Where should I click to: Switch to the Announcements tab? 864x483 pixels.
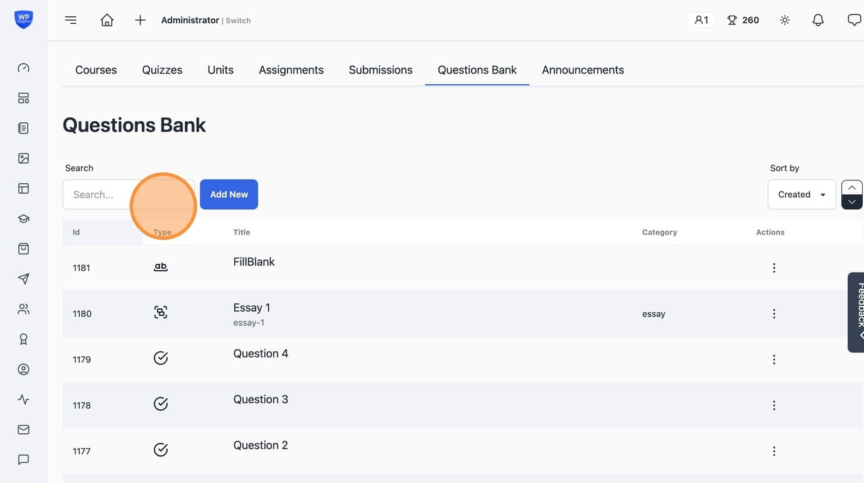[x=583, y=70]
